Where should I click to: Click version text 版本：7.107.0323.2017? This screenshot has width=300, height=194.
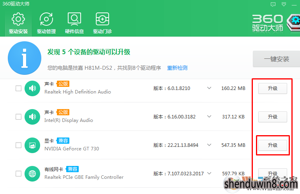coord(178,173)
